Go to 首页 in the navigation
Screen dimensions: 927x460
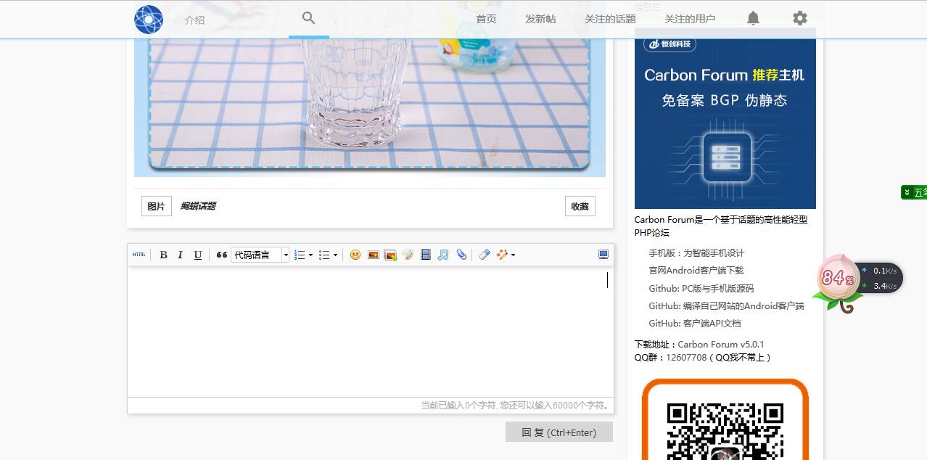(x=486, y=19)
